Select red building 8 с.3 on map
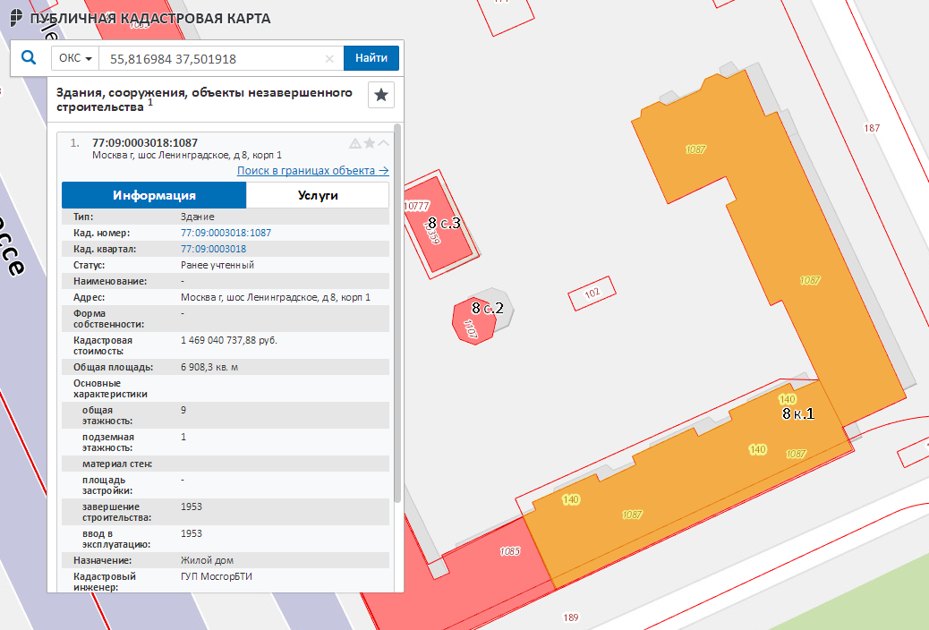Image resolution: width=929 pixels, height=630 pixels. (x=441, y=226)
